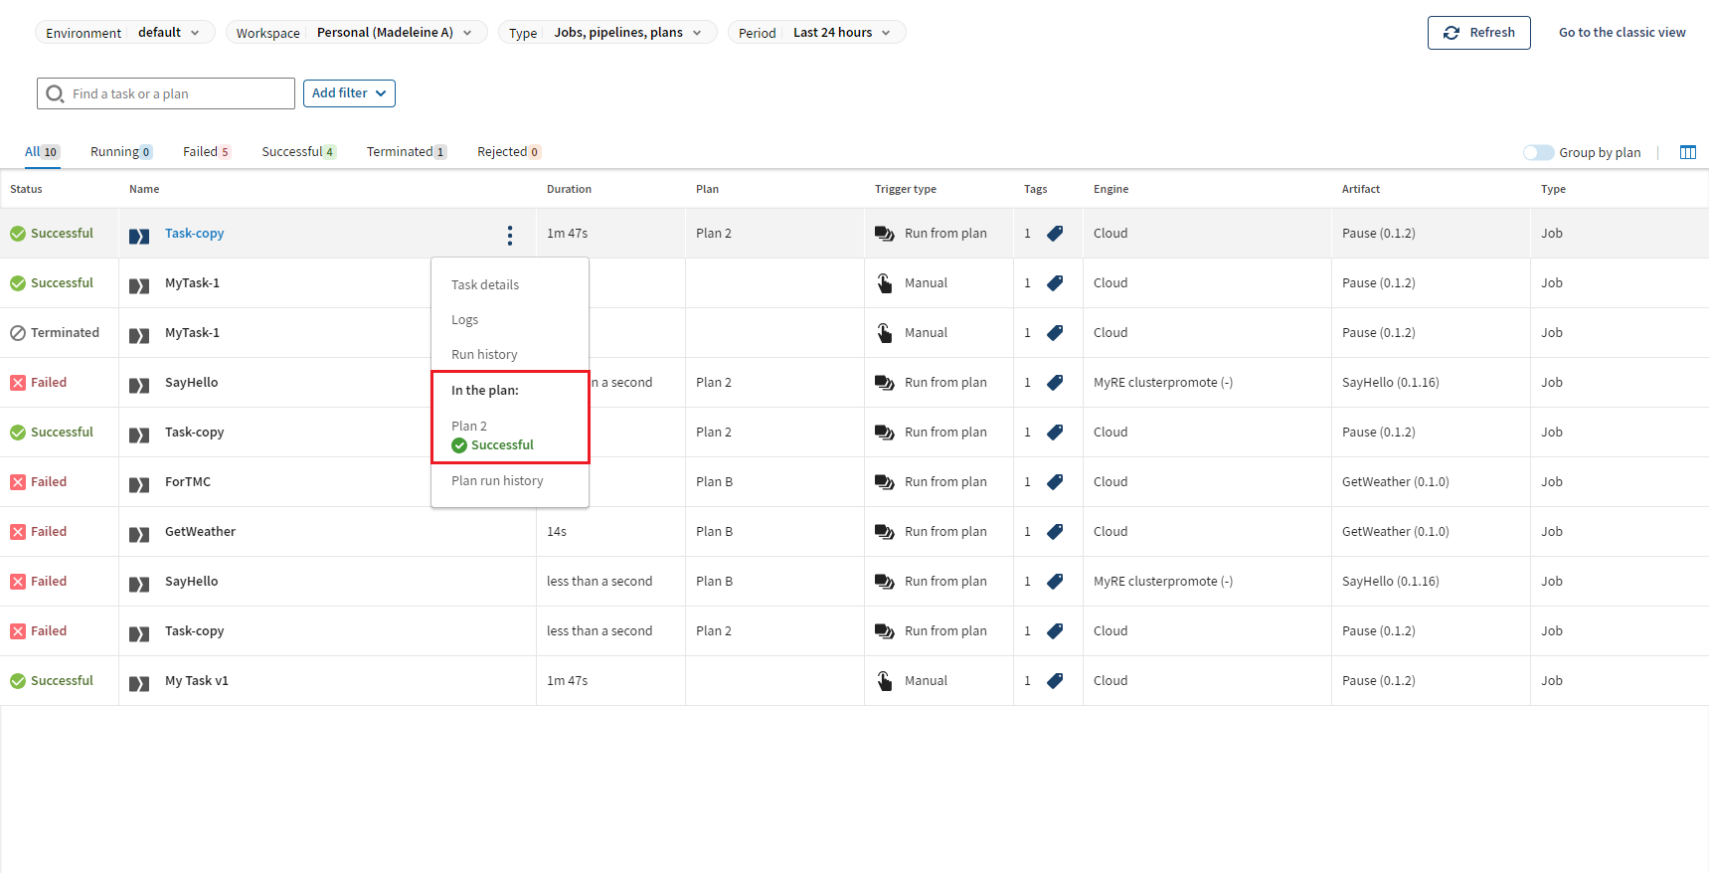
Task: Click the tag icon in the ForTMC row
Action: pos(1055,482)
